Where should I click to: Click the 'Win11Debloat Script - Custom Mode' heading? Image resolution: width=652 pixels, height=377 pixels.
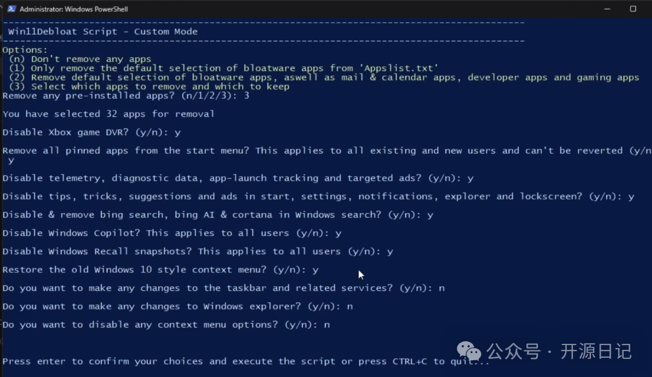103,31
